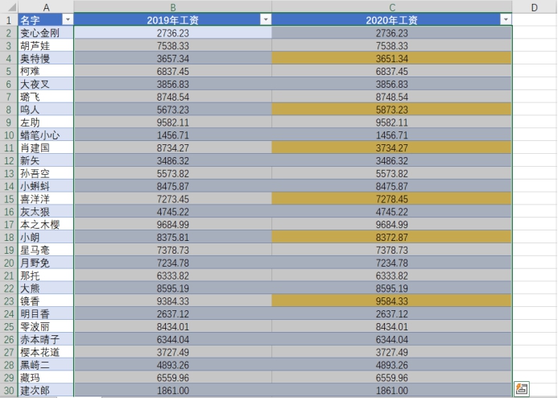Image resolution: width=558 pixels, height=398 pixels.
Task: Click the 2020年工资 header cell
Action: [392, 20]
